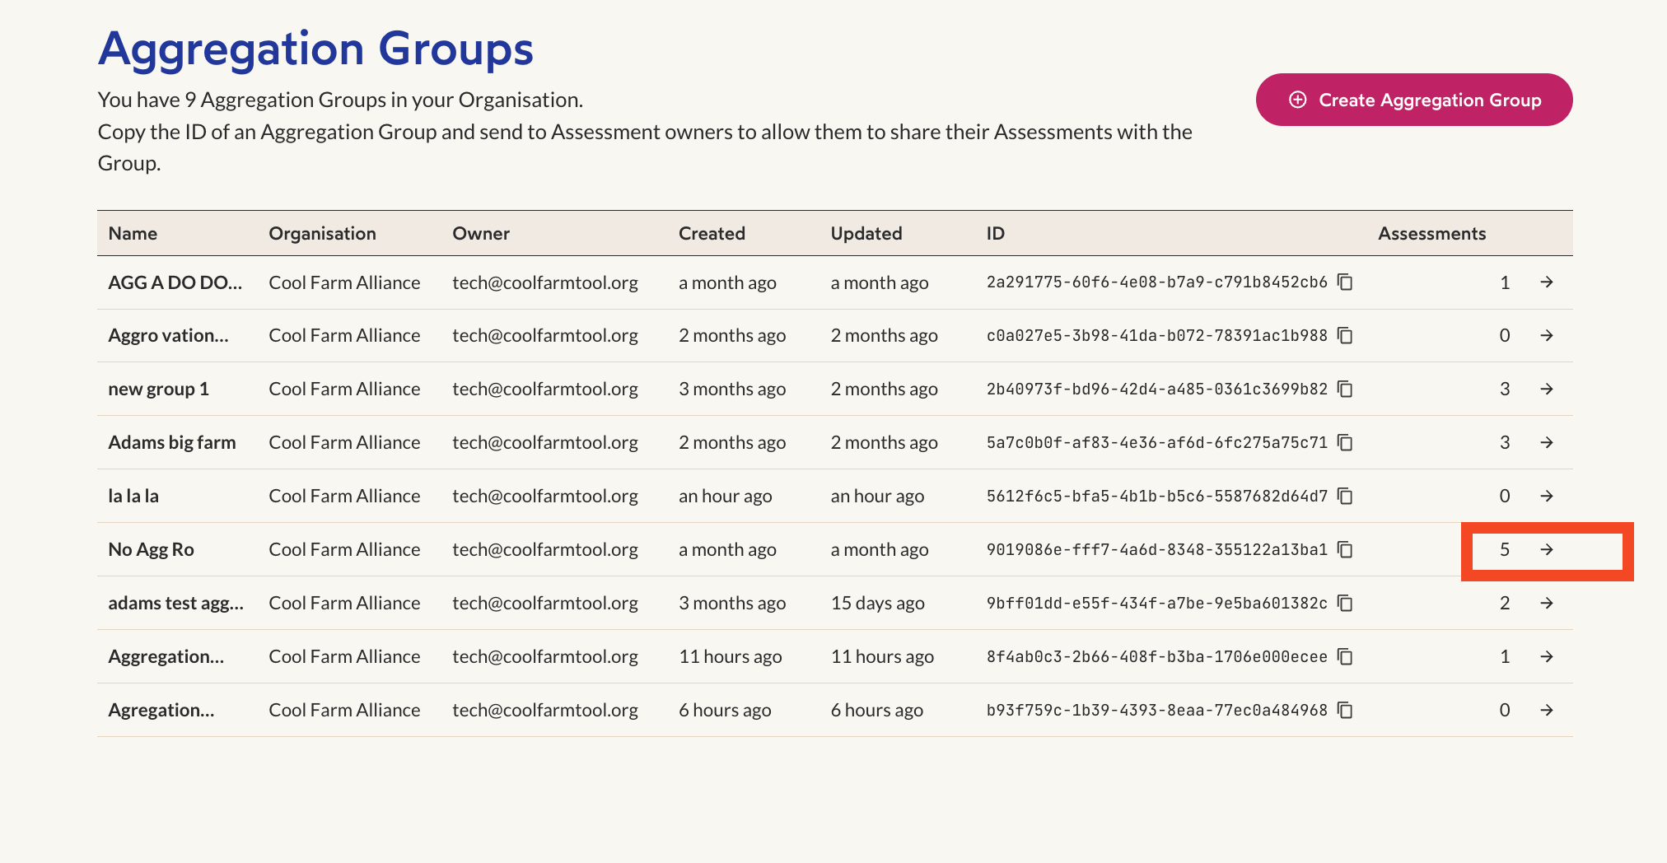Click ID b93f759c-1b39-4393-8eaa-77ec0a484968
Image resolution: width=1667 pixels, height=863 pixels.
1157,710
